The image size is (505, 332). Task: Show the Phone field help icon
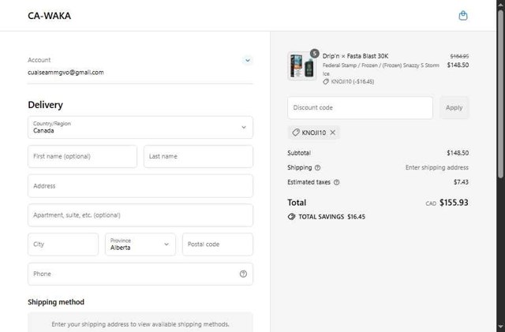point(243,274)
